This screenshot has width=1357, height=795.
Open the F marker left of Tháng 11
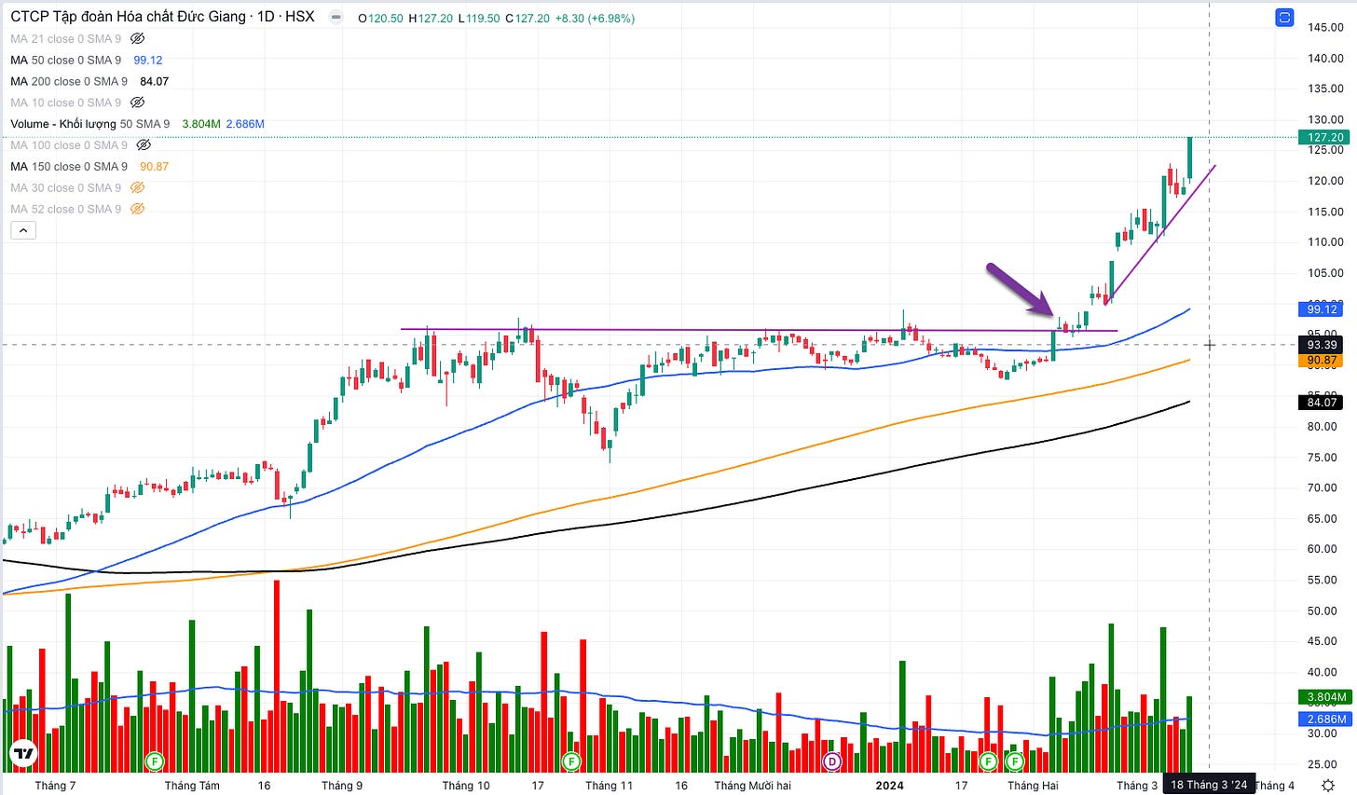point(571,762)
